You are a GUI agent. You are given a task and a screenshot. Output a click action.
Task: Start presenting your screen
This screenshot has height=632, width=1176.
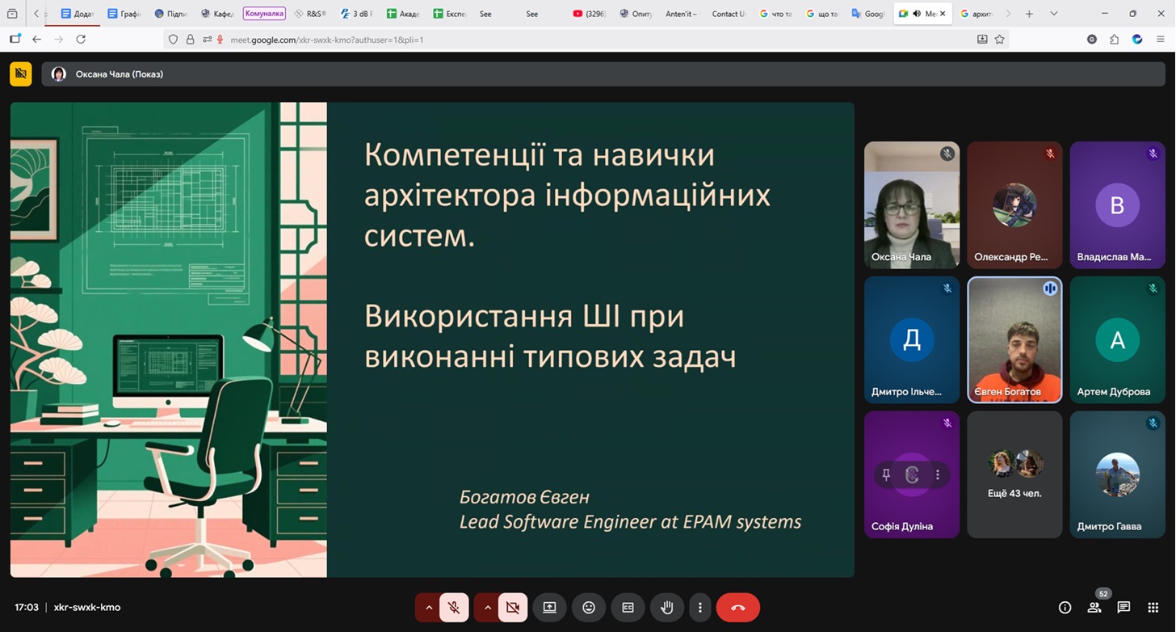[x=549, y=607]
